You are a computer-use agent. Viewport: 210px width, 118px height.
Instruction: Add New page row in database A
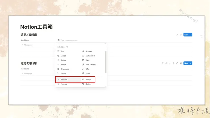point(27,45)
